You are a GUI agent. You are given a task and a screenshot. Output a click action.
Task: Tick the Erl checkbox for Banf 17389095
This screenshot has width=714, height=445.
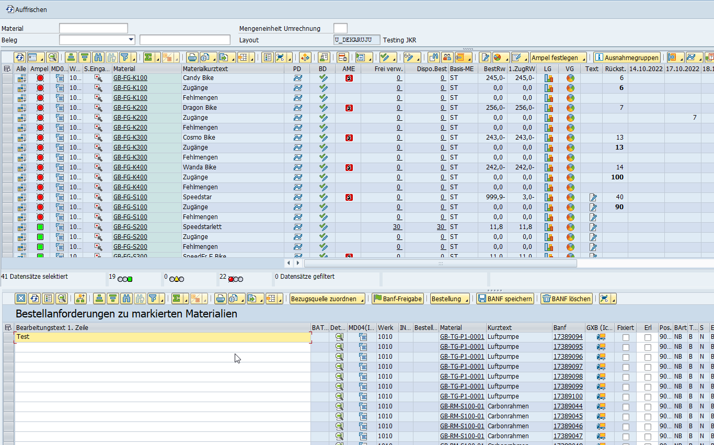(x=648, y=347)
